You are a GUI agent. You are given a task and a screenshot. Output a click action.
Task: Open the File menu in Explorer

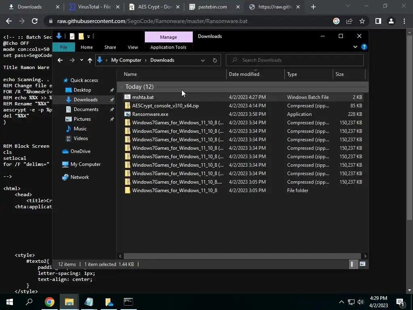click(64, 47)
